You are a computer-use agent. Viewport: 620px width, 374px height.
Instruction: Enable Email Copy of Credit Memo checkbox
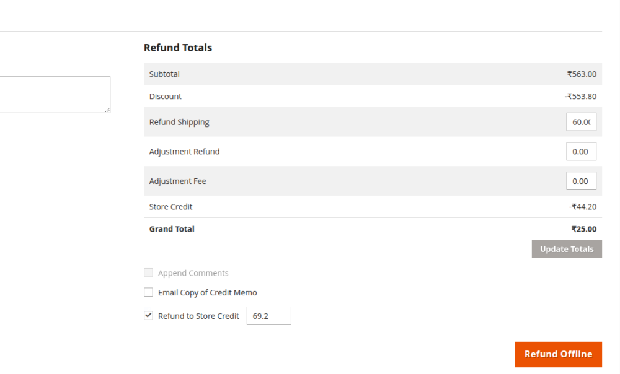tap(148, 292)
